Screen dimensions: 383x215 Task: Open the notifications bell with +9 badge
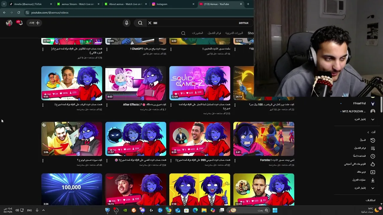click(x=20, y=23)
